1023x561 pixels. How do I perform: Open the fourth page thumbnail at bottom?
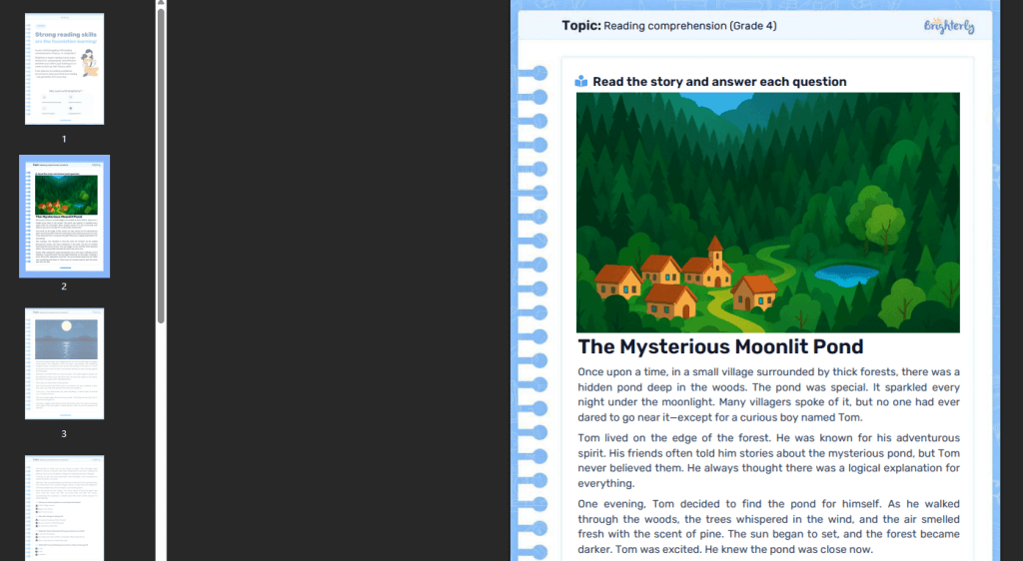point(64,507)
